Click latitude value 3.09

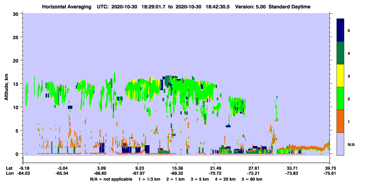100,168
